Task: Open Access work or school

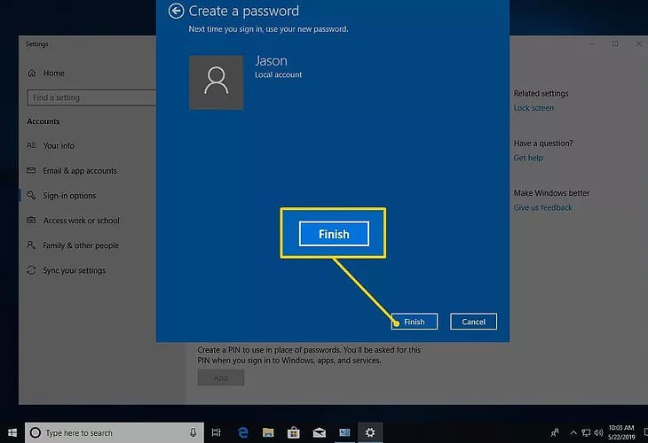Action: tap(81, 221)
